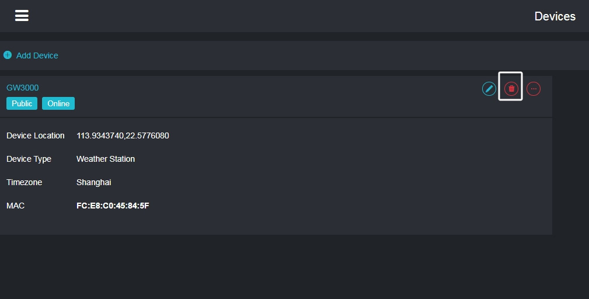Click the Timezone label
Viewport: 589px width, 299px height.
tap(24, 182)
